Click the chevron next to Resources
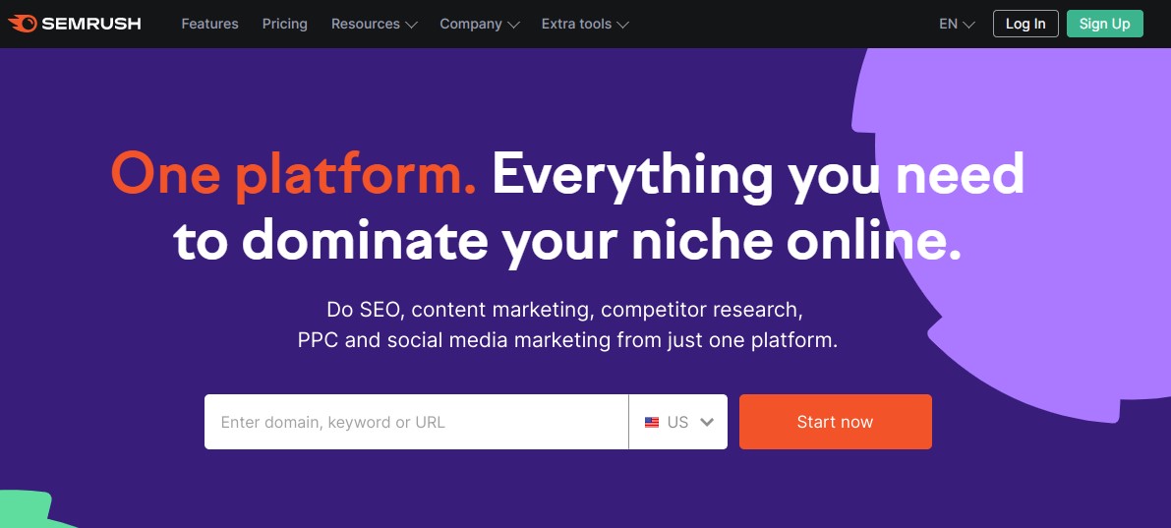1171x528 pixels. 411,25
